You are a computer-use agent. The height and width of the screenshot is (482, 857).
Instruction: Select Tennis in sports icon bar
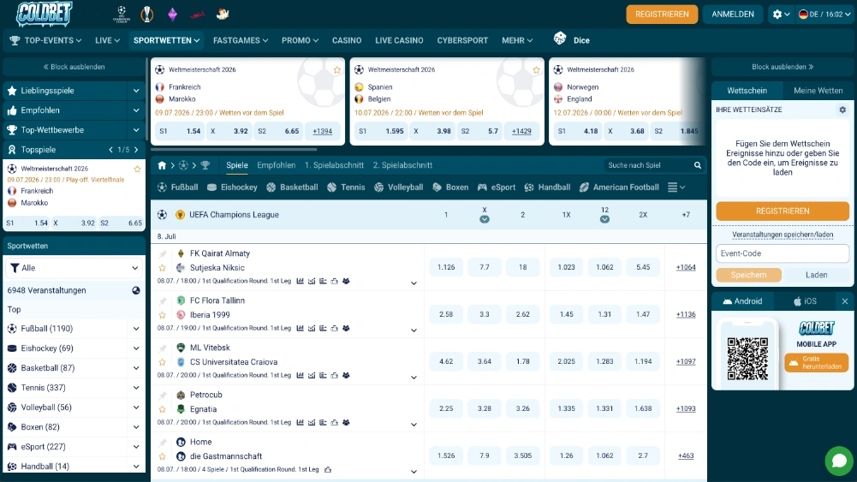pyautogui.click(x=346, y=187)
